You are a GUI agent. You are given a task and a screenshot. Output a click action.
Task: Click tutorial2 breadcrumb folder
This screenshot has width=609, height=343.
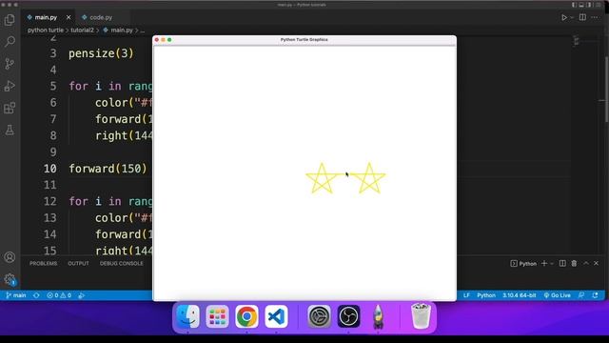coord(82,30)
